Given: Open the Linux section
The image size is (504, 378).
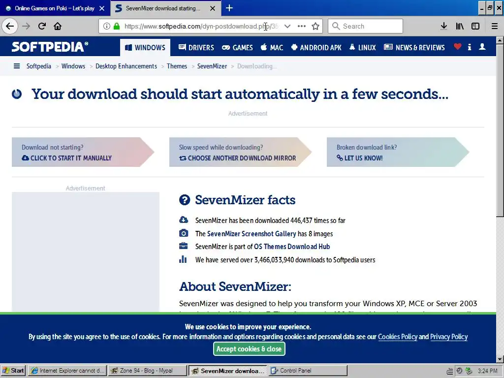Looking at the screenshot, I should point(362,48).
